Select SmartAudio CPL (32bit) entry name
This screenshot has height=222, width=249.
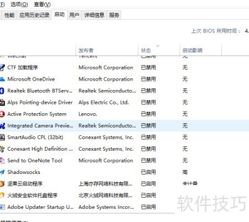pos(35,138)
